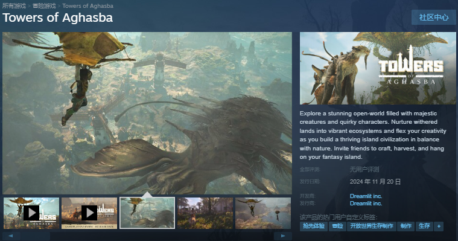This screenshot has width=458, height=241.
Task: Select the 生存 tag
Action: tap(424, 227)
